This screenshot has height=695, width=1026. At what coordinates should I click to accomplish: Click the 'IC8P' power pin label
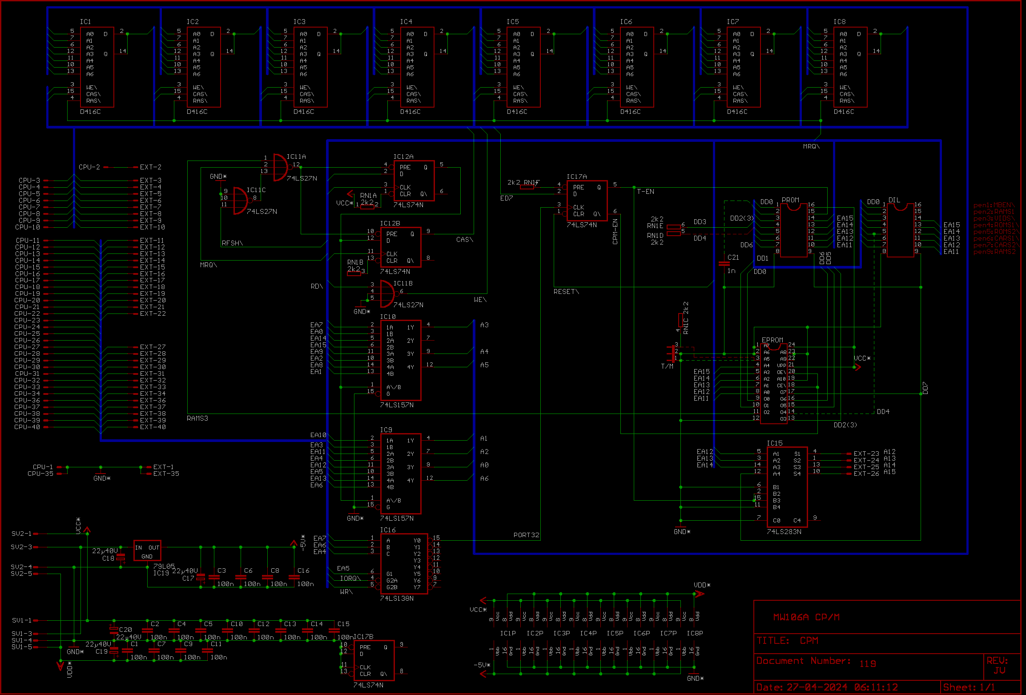[x=695, y=633]
